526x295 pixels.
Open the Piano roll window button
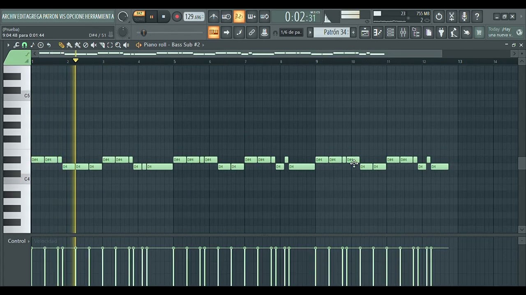pyautogui.click(x=378, y=32)
